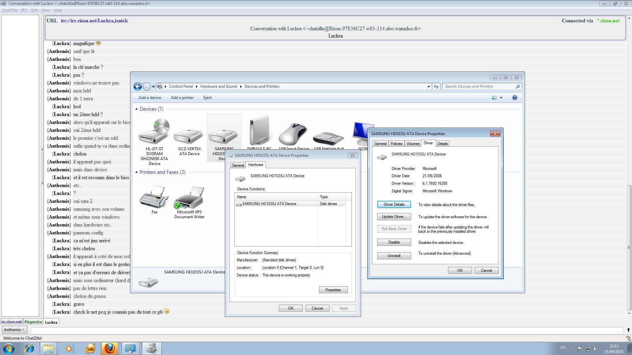Go back in Devices and Printers window
Viewport: 632px width, 355px height.
click(138, 86)
